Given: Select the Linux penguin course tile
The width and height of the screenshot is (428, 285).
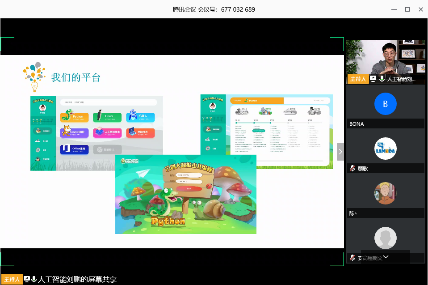Looking at the screenshot, I should 100,116.
